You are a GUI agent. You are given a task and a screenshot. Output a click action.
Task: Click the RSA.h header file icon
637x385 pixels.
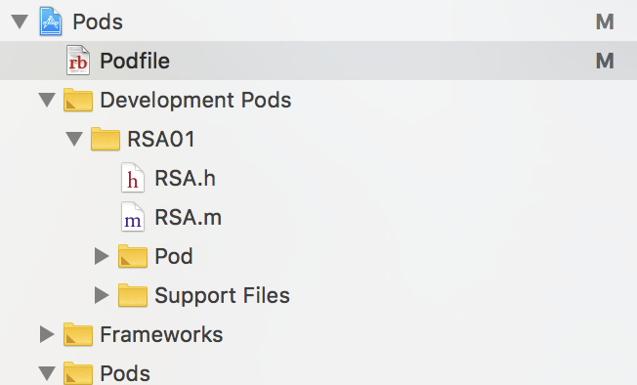[133, 178]
